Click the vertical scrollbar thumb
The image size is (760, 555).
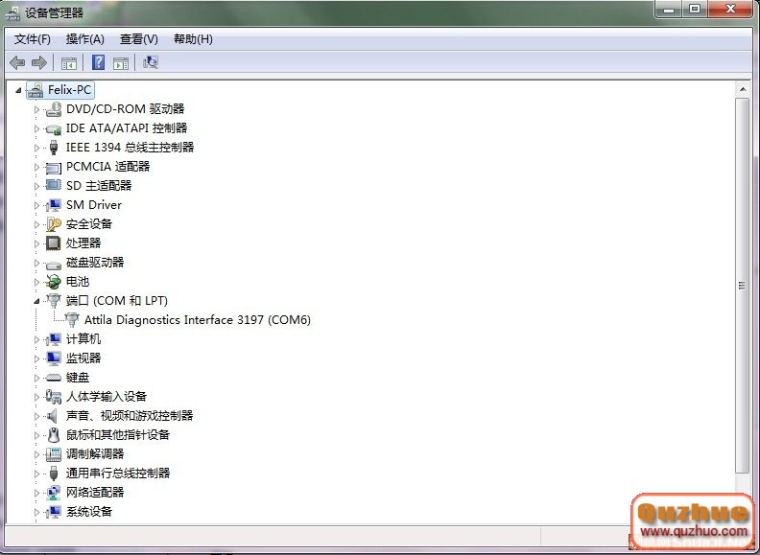click(x=742, y=286)
